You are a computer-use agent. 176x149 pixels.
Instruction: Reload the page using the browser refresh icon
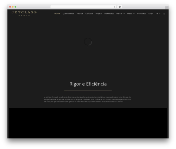pos(114,7)
